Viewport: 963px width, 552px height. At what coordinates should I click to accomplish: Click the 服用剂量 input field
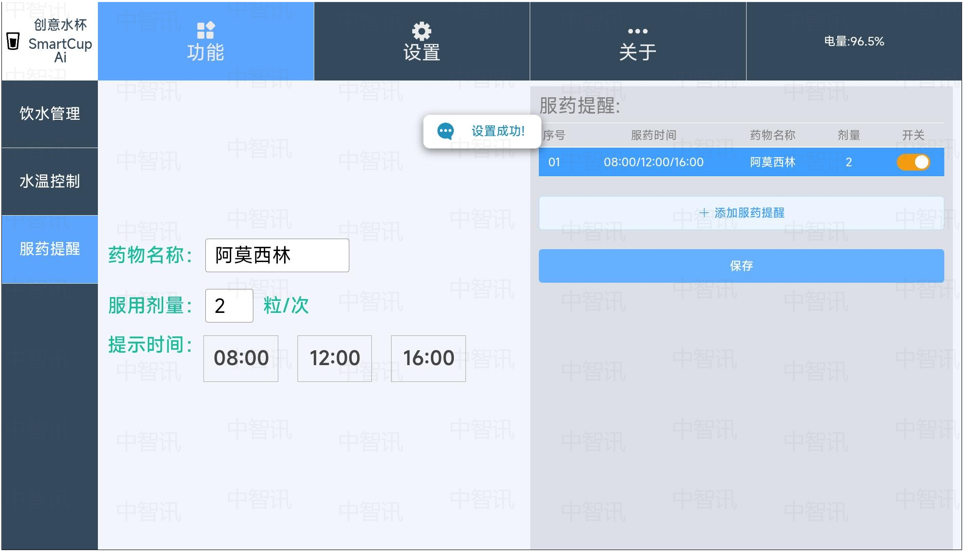click(x=229, y=306)
